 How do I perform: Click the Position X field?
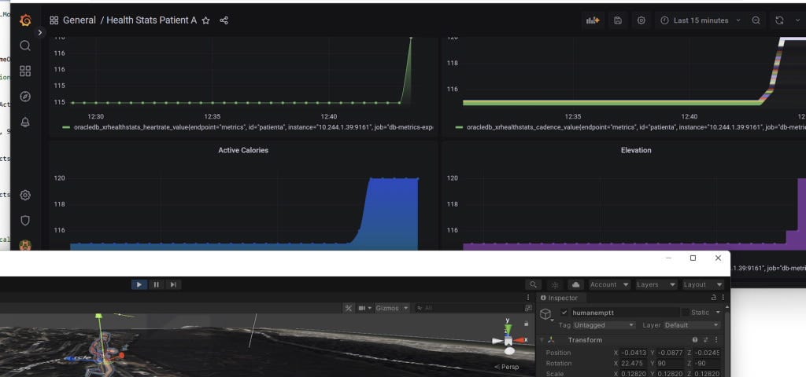click(634, 353)
